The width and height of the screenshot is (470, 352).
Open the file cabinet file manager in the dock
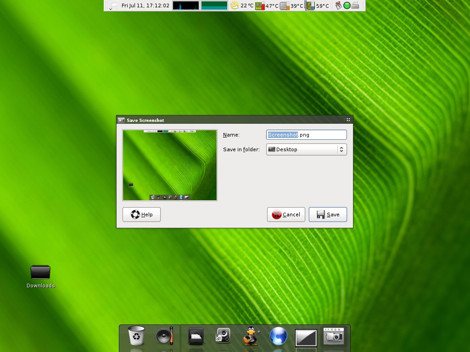[196, 336]
